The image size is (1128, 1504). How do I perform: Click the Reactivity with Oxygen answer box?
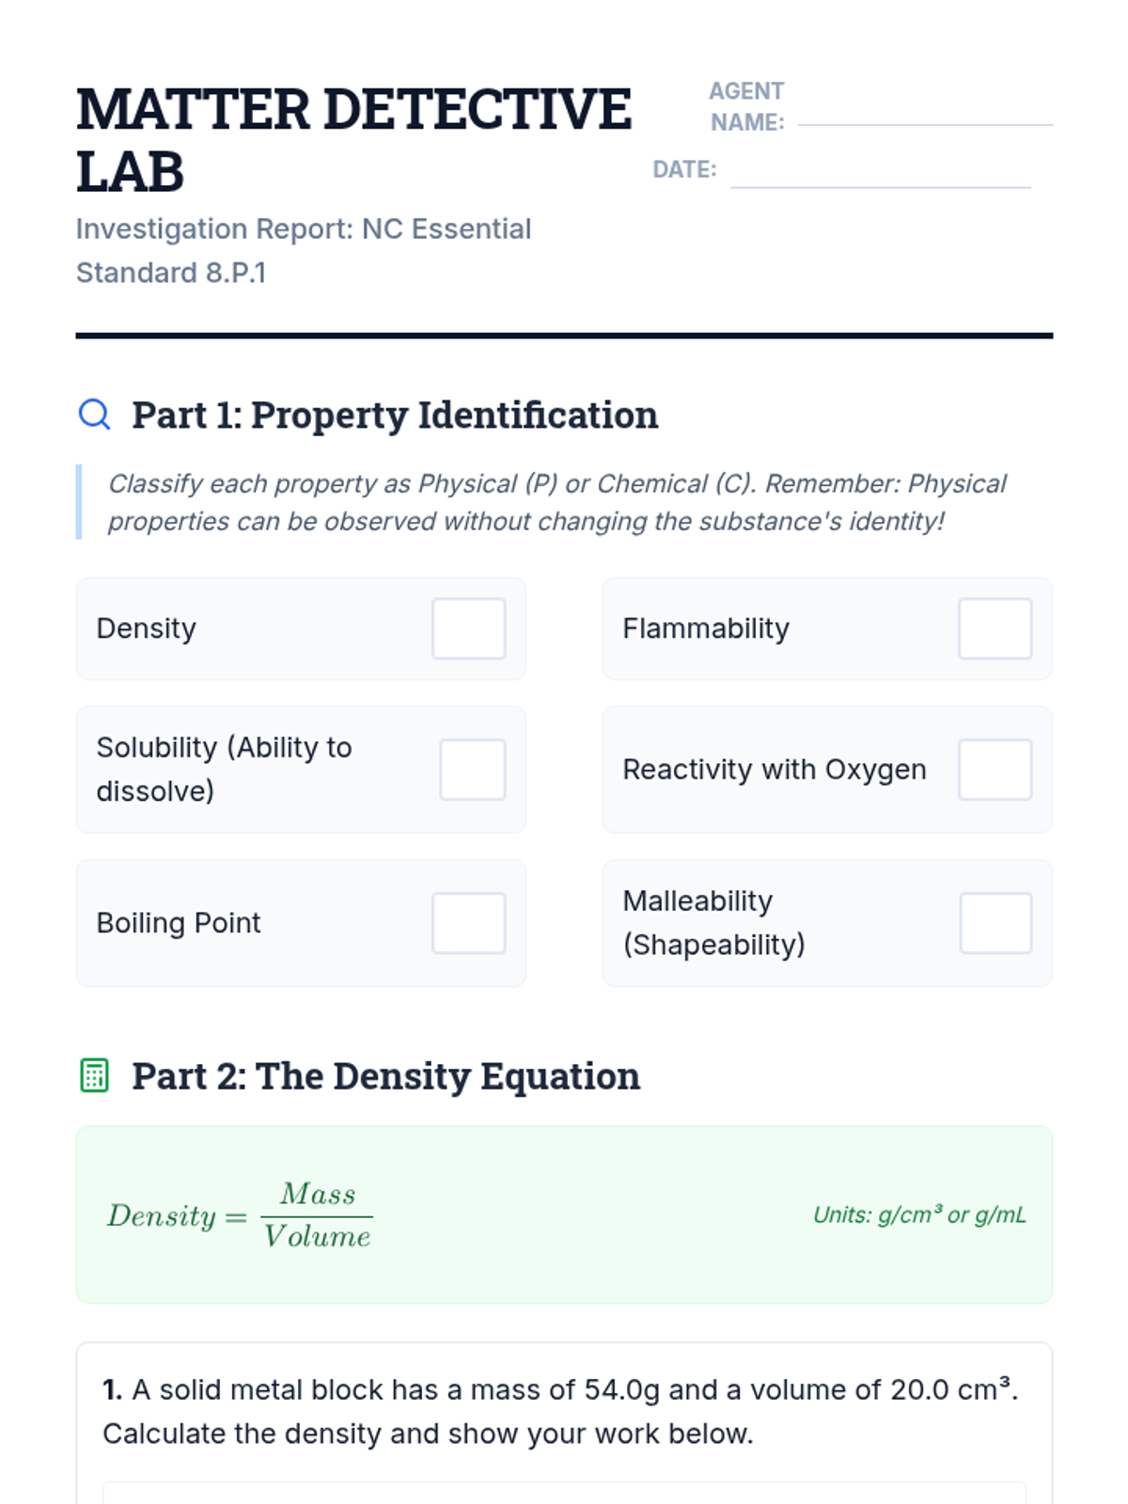[x=995, y=769]
